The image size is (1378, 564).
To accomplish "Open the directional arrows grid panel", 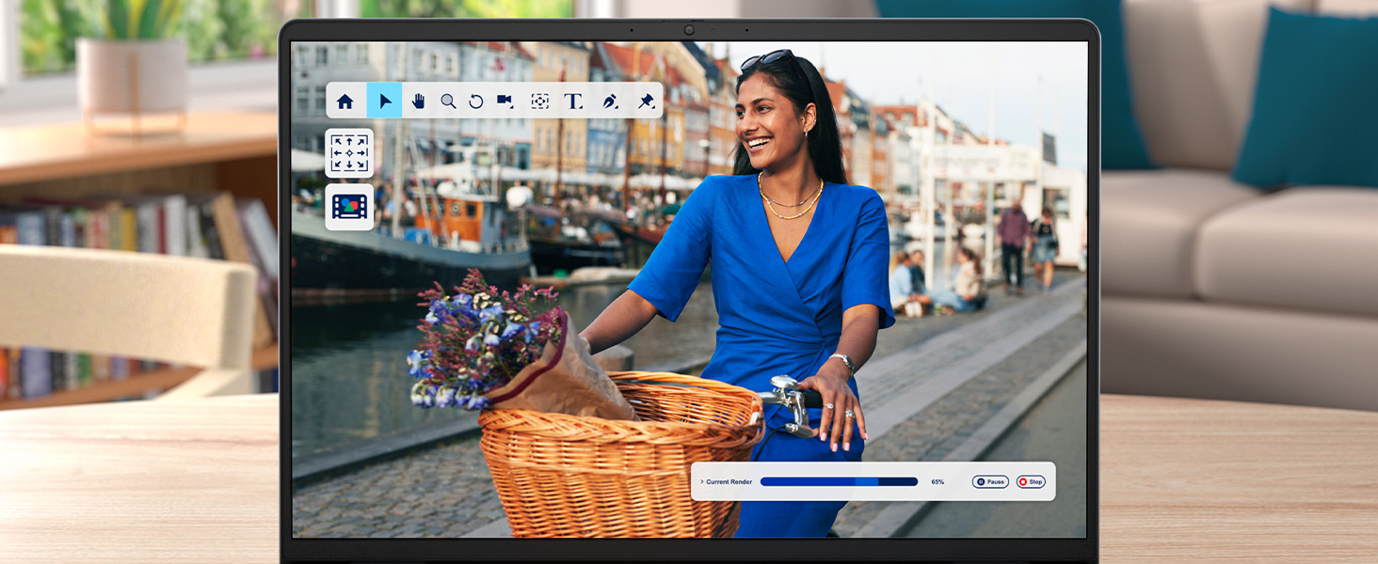I will [349, 153].
